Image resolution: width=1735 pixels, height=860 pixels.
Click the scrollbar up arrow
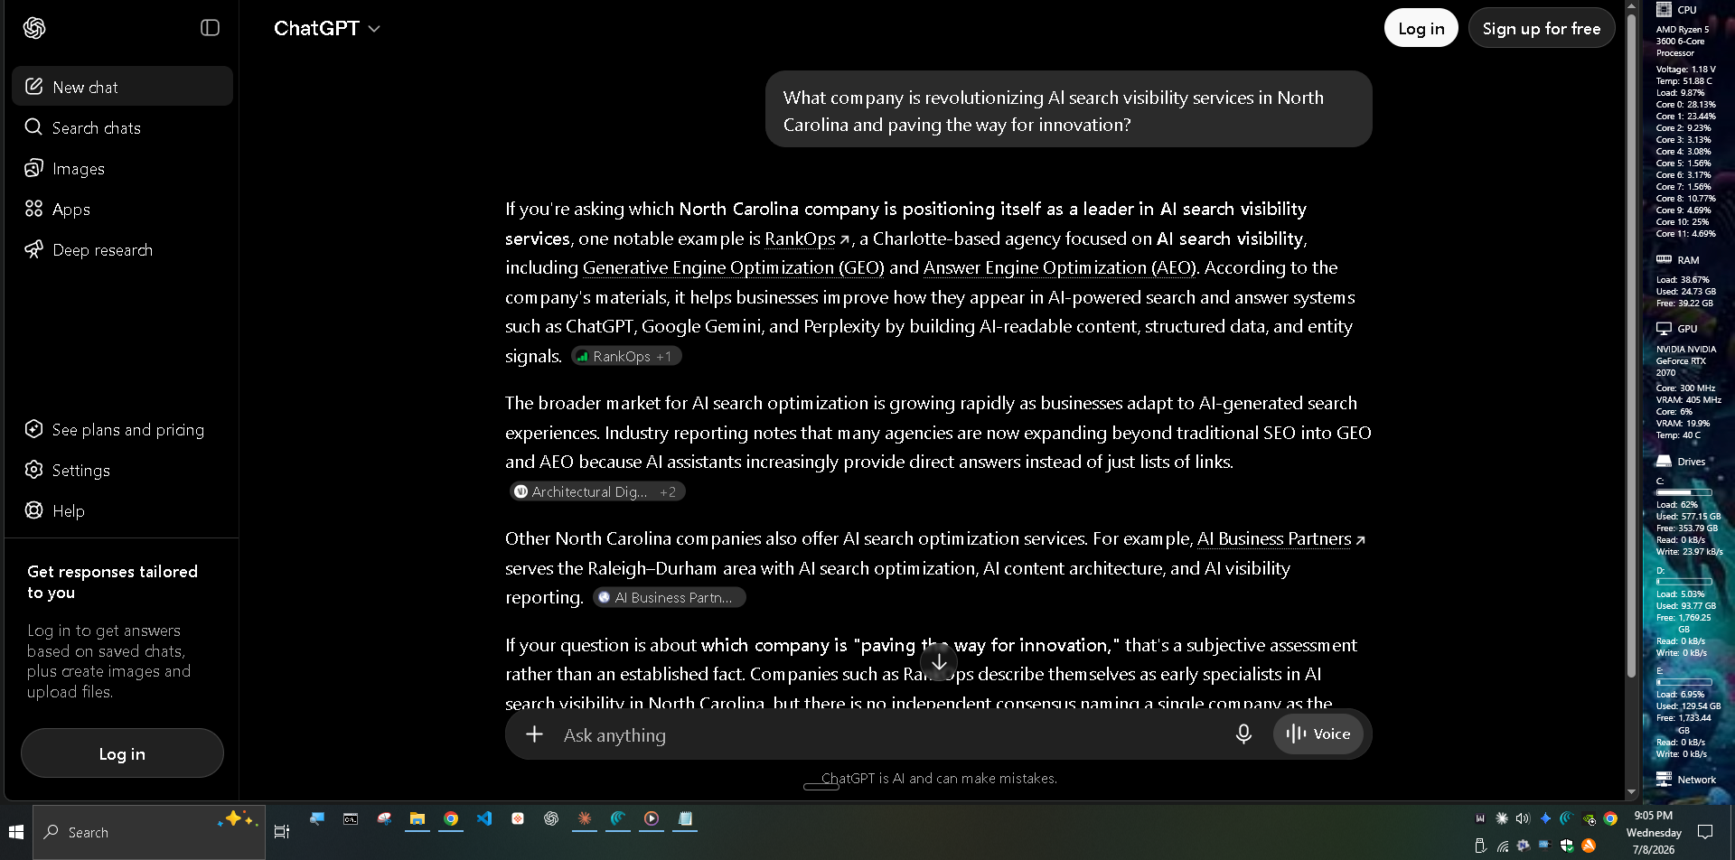pyautogui.click(x=1631, y=5)
